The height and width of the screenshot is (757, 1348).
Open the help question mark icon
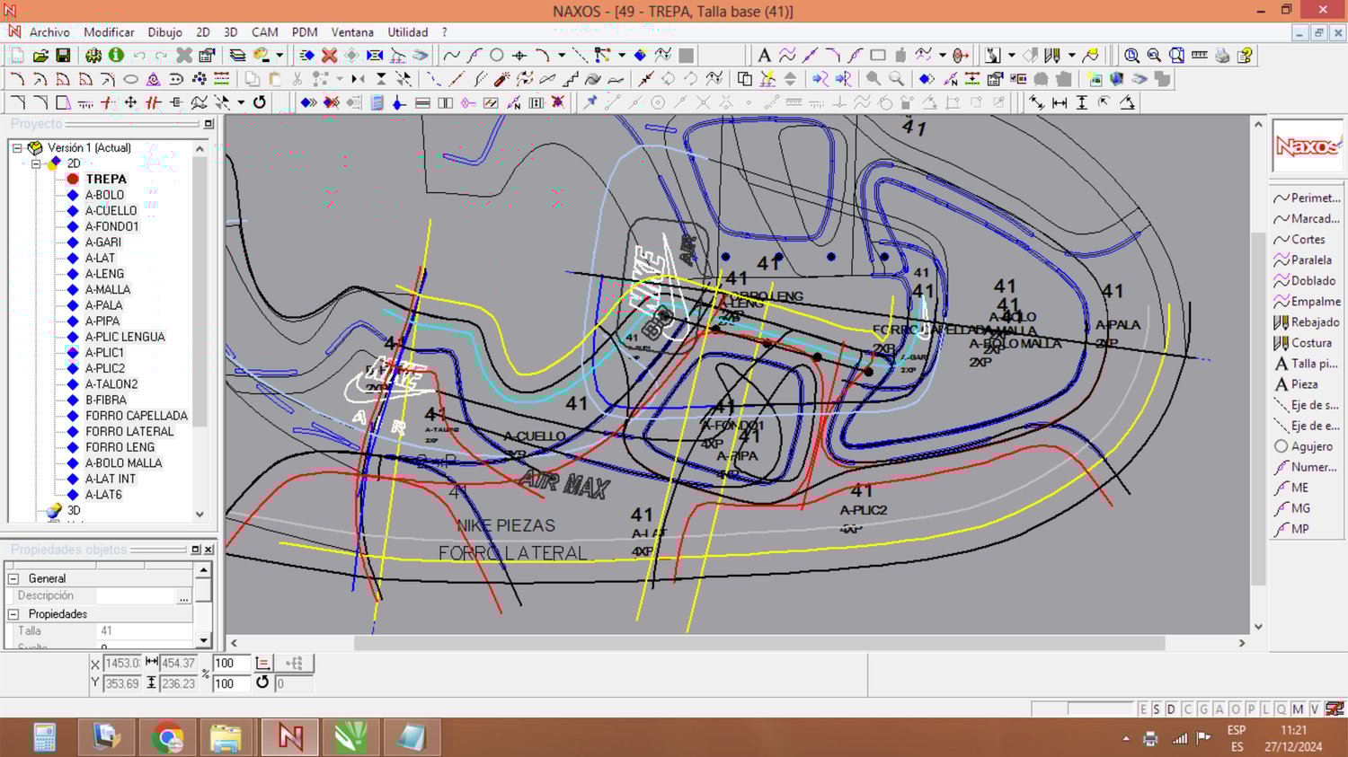[x=1246, y=56]
